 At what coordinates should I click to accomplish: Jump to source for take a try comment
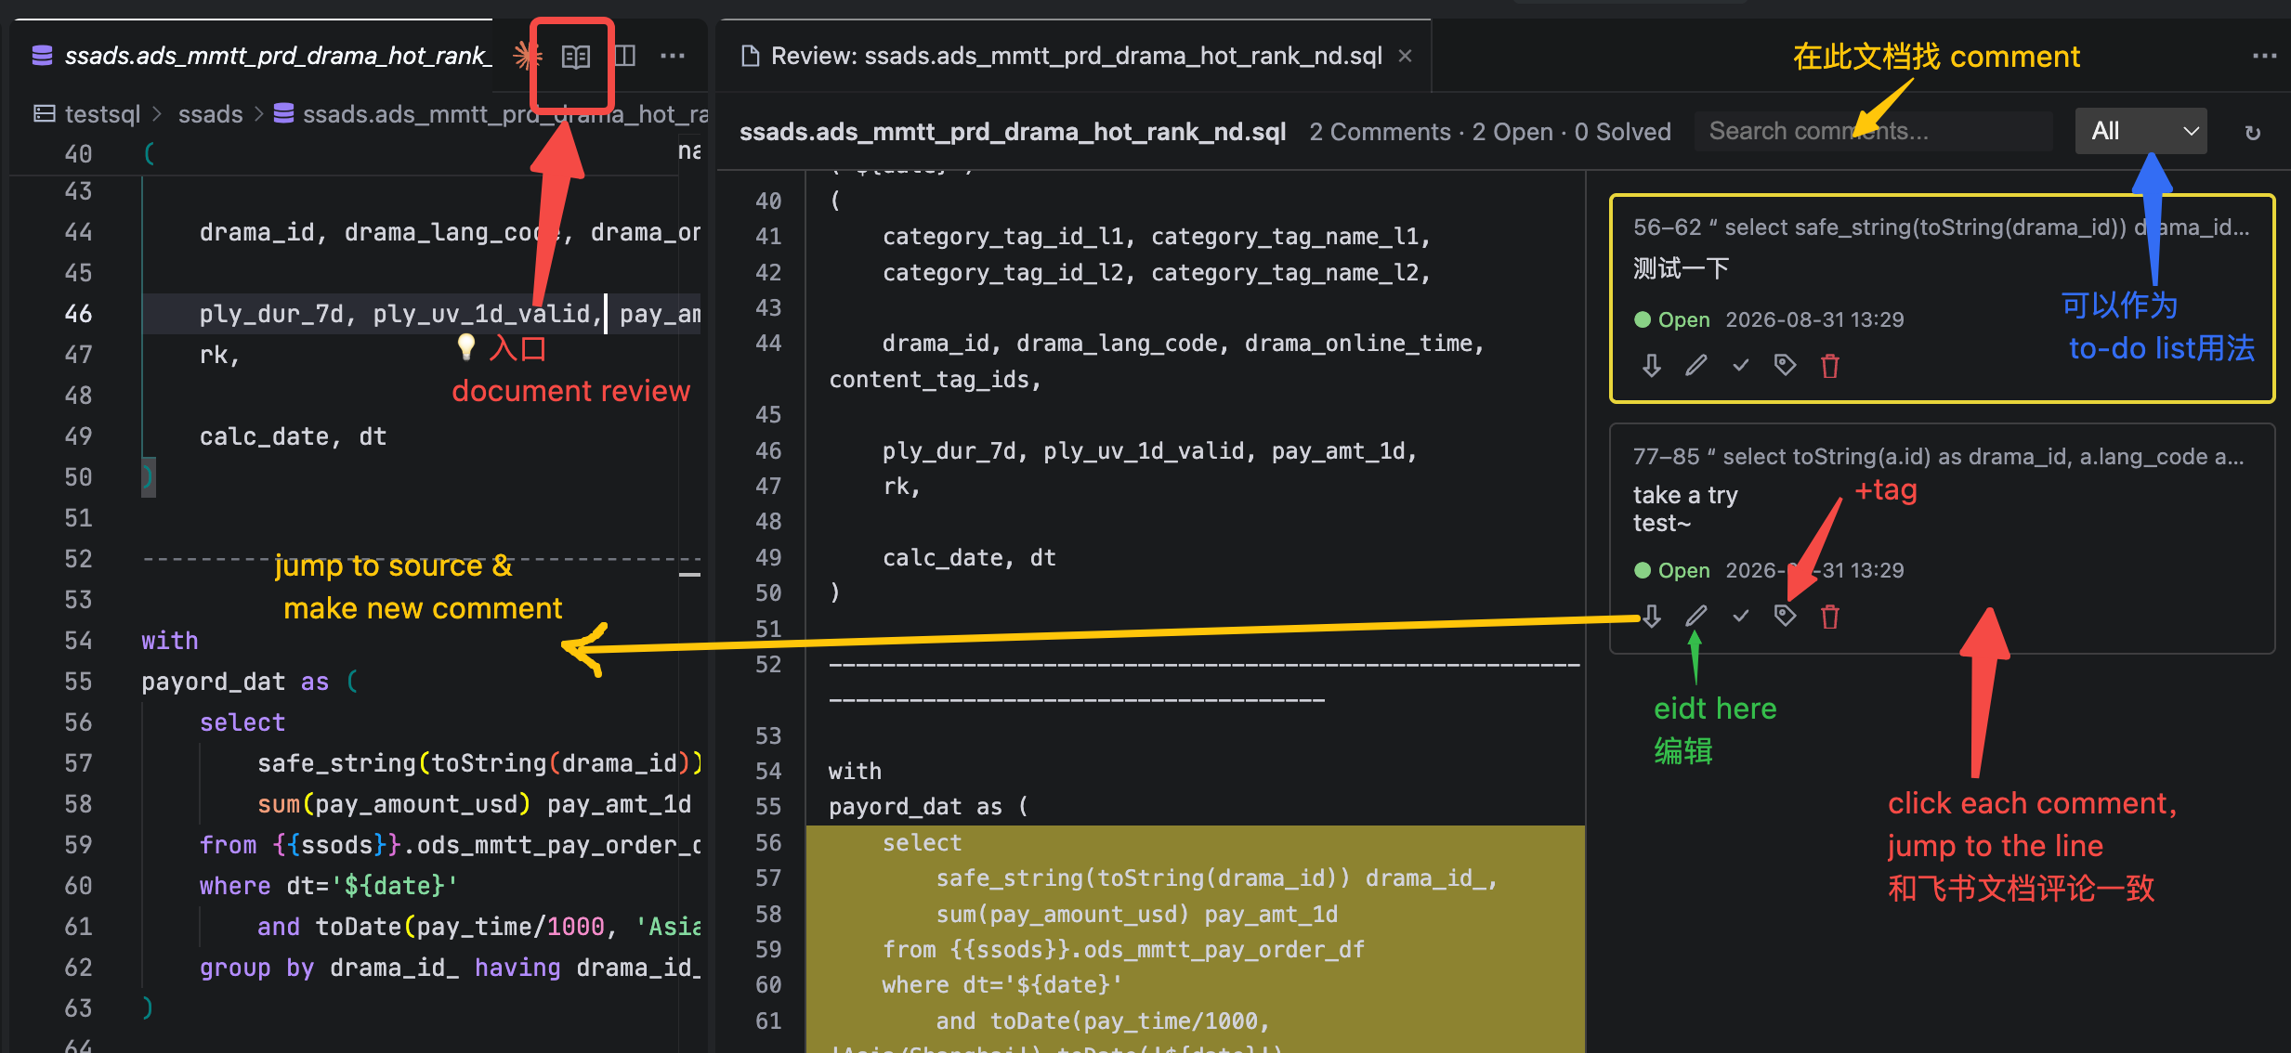tap(1651, 616)
